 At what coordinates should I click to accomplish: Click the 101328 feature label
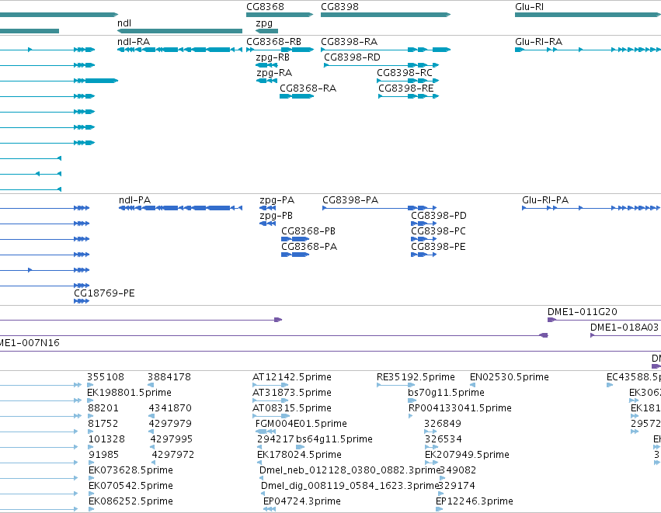click(106, 439)
